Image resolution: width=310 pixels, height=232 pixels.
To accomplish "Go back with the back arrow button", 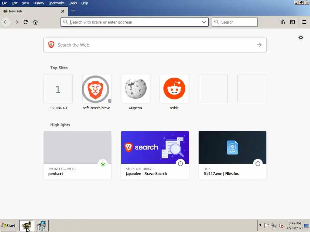I will click(x=6, y=22).
